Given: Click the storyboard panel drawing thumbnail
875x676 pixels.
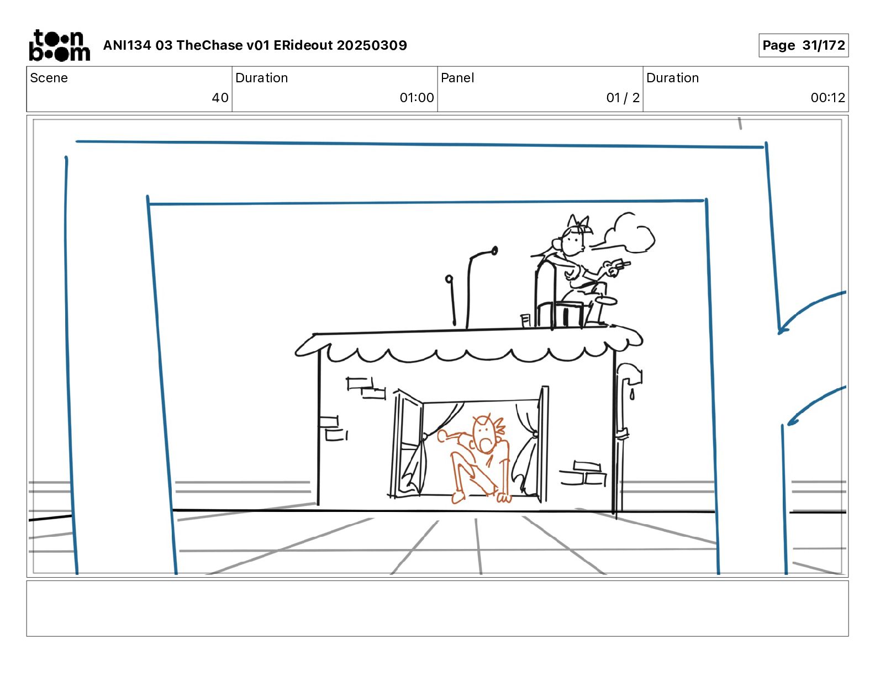Looking at the screenshot, I should tap(438, 346).
